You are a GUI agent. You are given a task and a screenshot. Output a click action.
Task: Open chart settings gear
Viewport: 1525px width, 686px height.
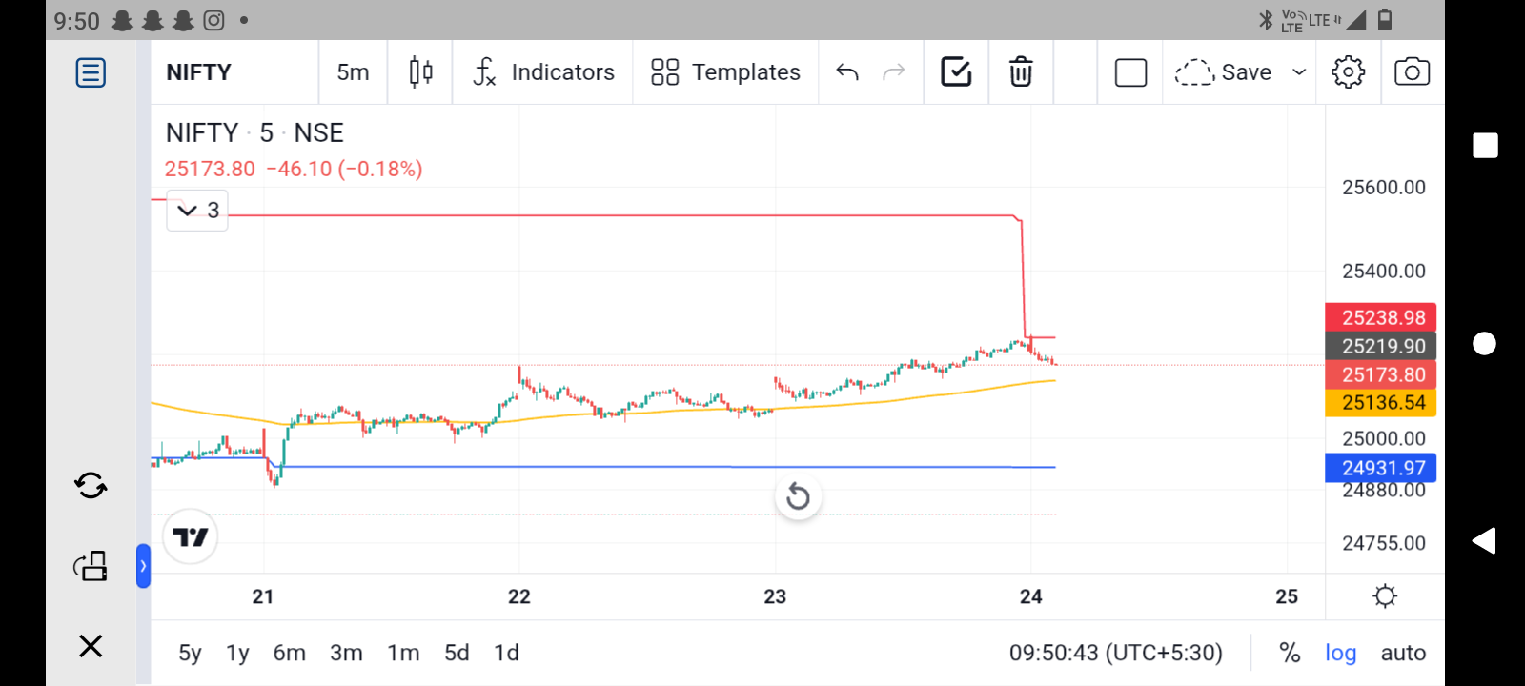click(1348, 72)
